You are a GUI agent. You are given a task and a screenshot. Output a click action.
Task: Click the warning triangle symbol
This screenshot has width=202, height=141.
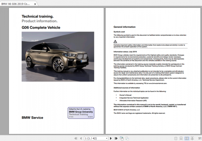(x=115, y=42)
